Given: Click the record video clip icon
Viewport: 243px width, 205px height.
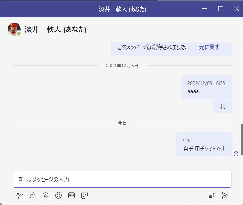Looking at the screenshot, I should [x=212, y=195].
